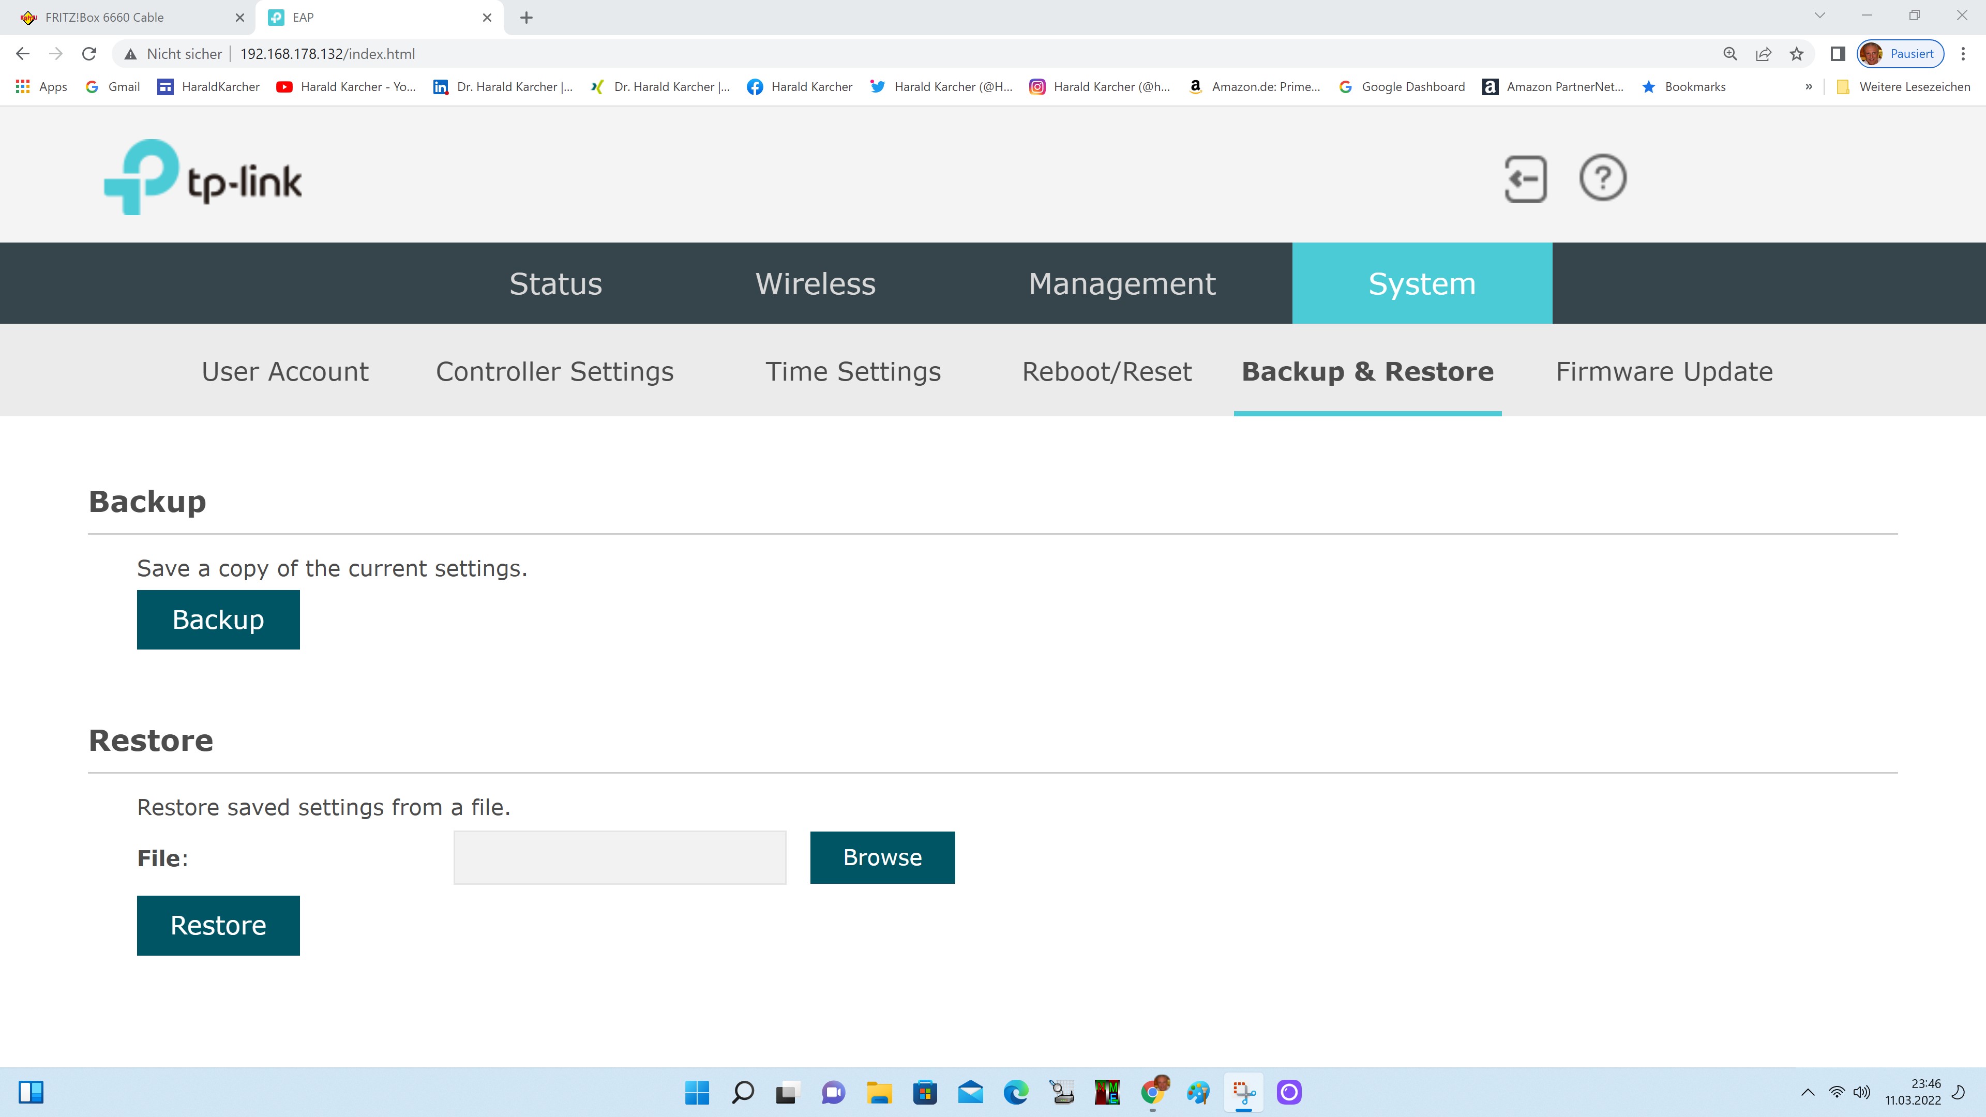Open the Chrome side panel icon
The width and height of the screenshot is (1986, 1117).
coord(1837,54)
